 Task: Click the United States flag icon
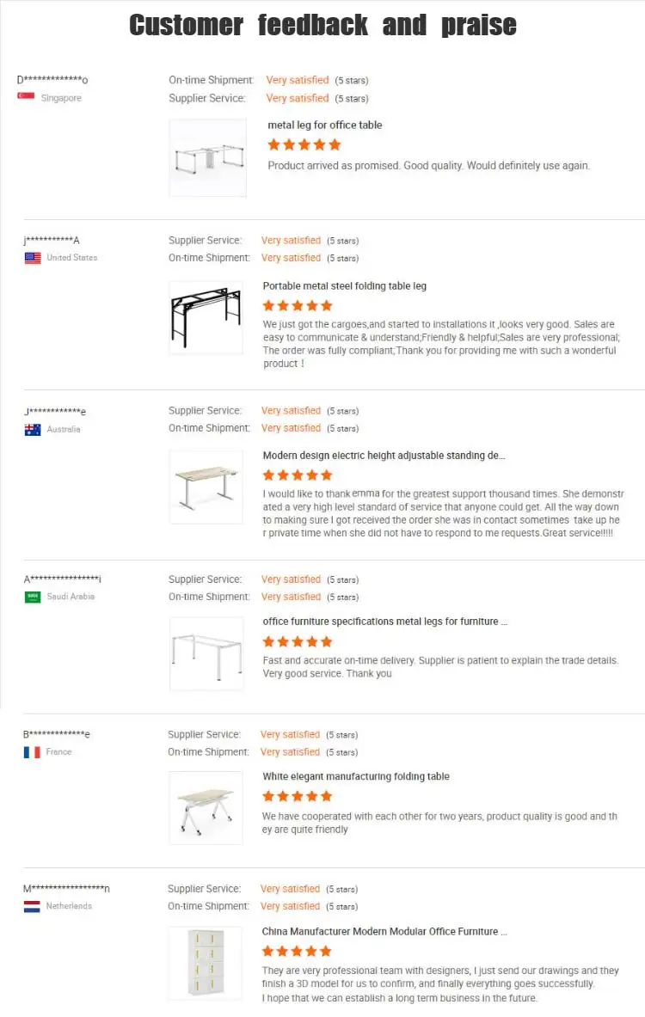coord(33,258)
